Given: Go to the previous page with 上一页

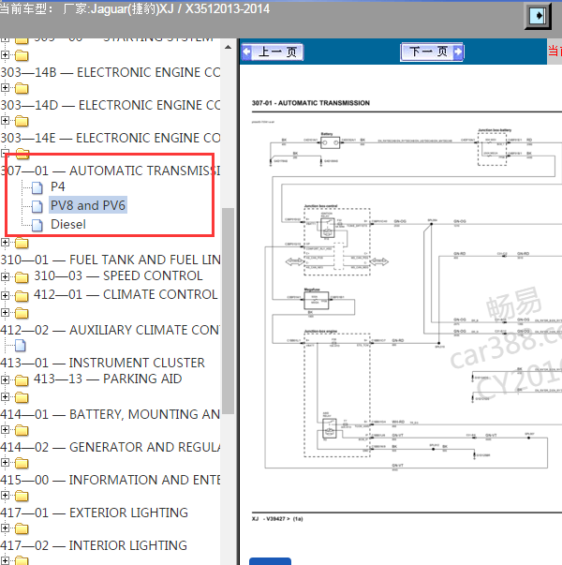Looking at the screenshot, I should click(273, 52).
